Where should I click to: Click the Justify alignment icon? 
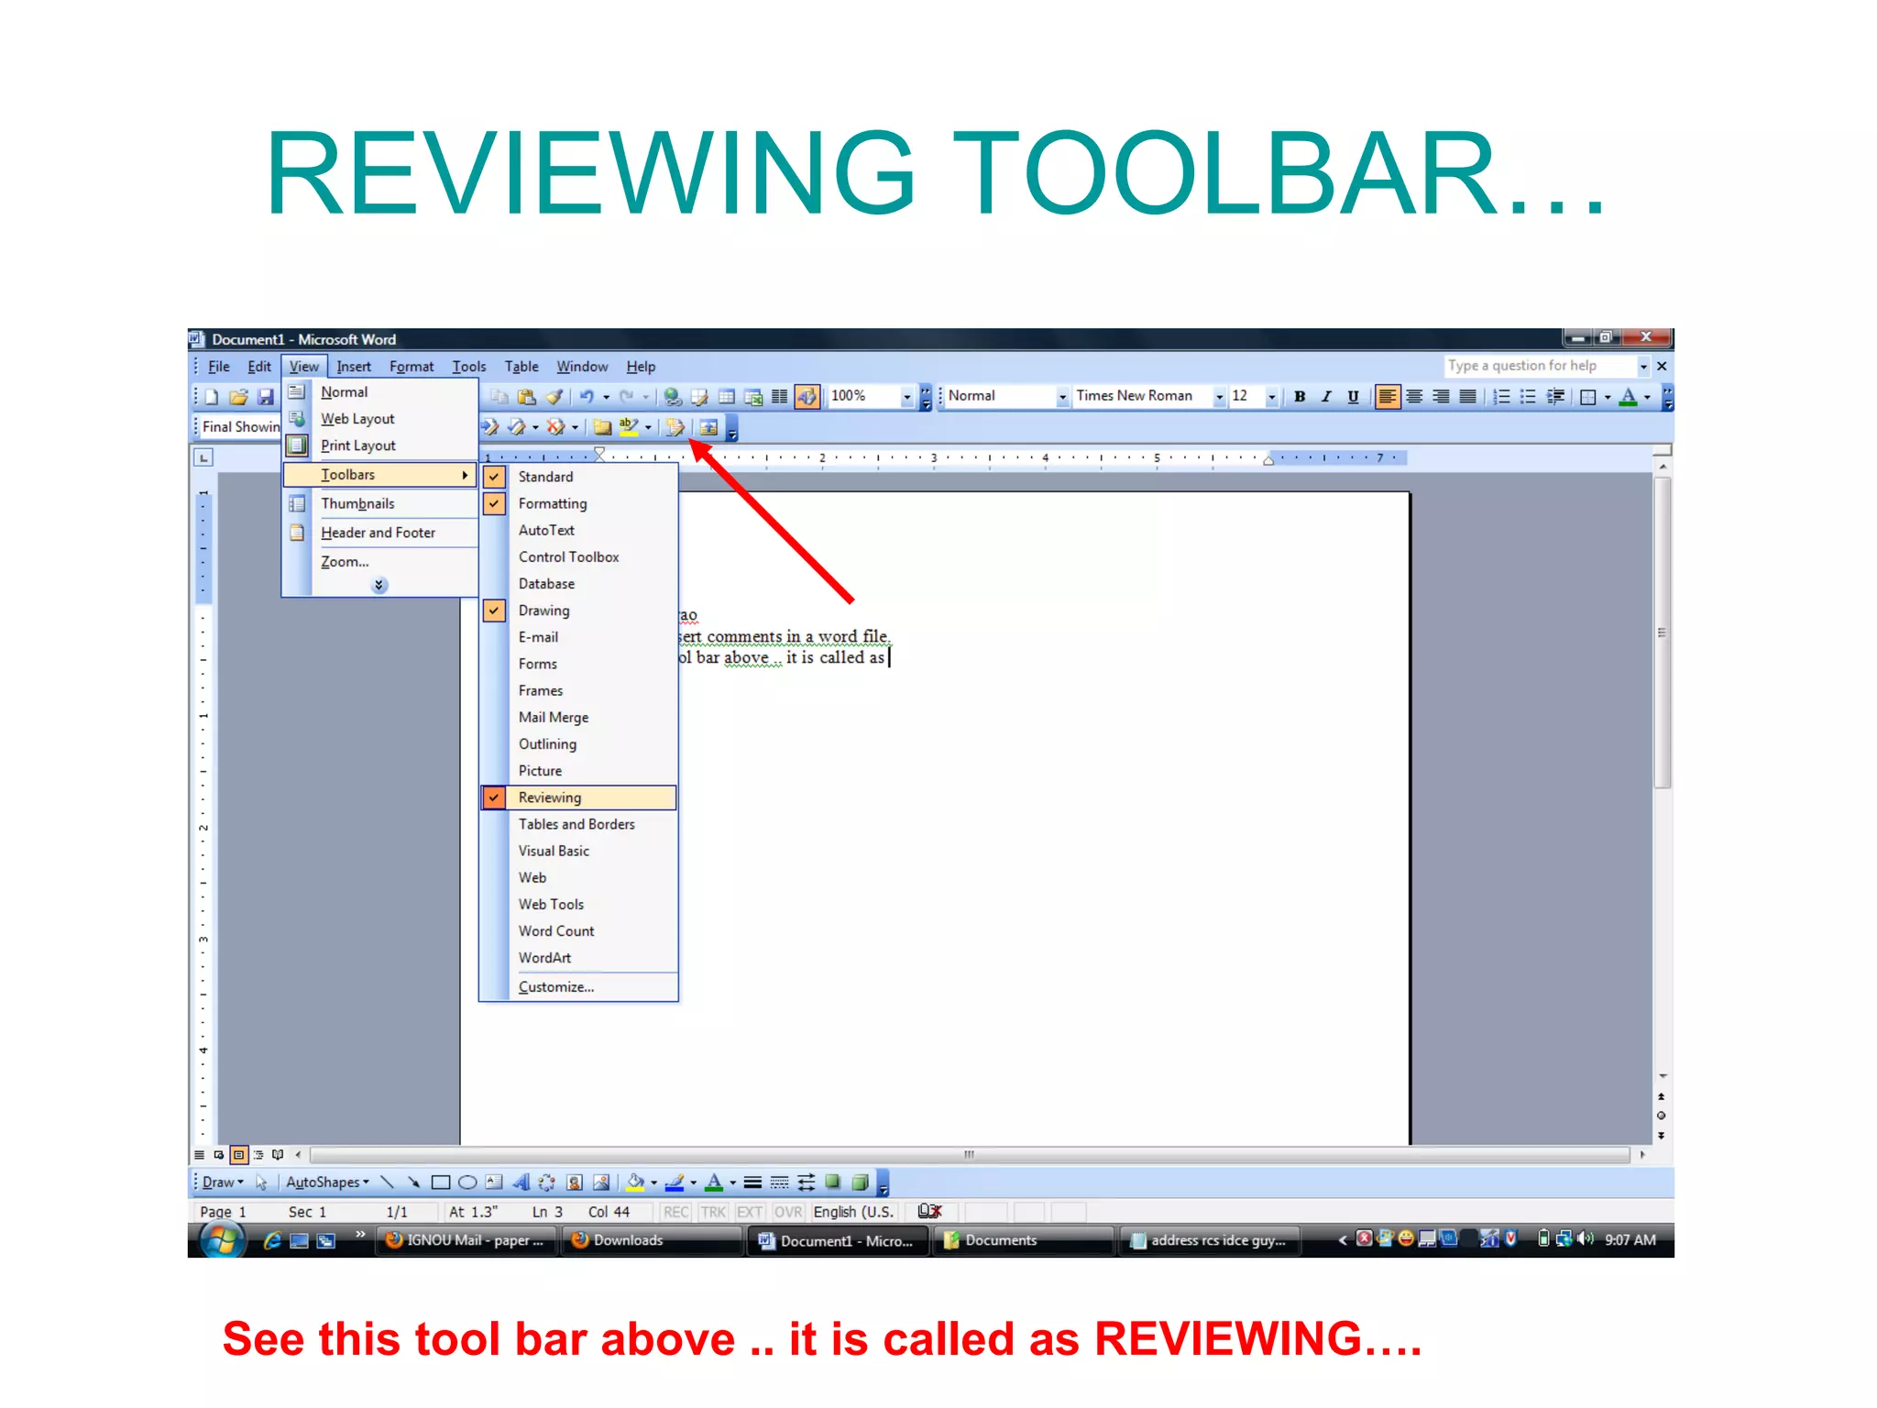1467,397
